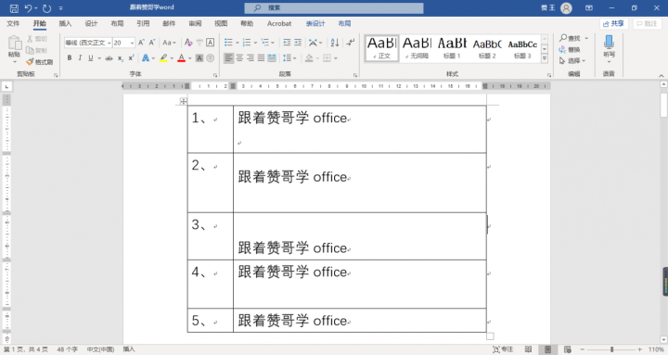Align text left

pos(229,57)
